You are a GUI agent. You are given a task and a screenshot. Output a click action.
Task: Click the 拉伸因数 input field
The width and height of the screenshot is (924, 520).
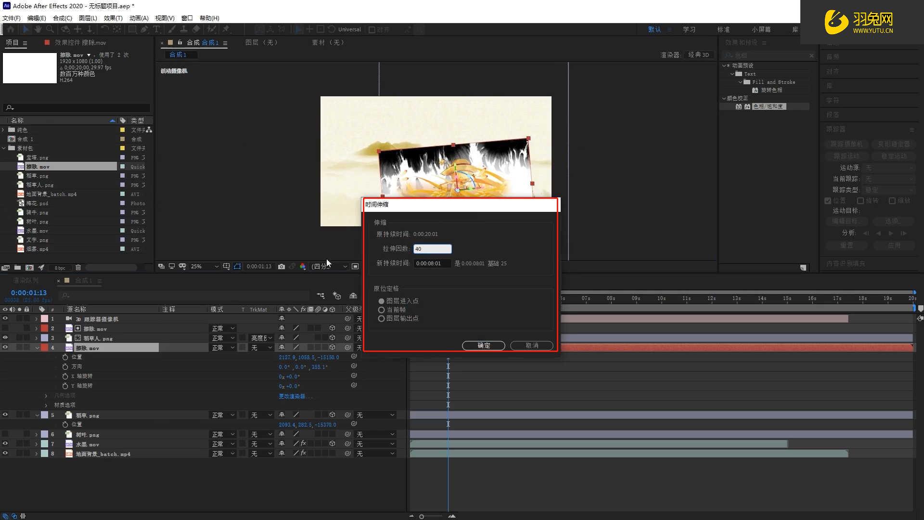(433, 249)
